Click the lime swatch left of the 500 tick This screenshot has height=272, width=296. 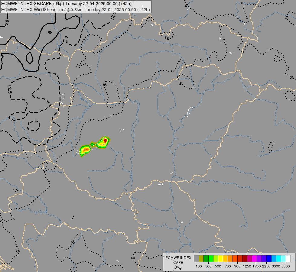(x=216, y=258)
